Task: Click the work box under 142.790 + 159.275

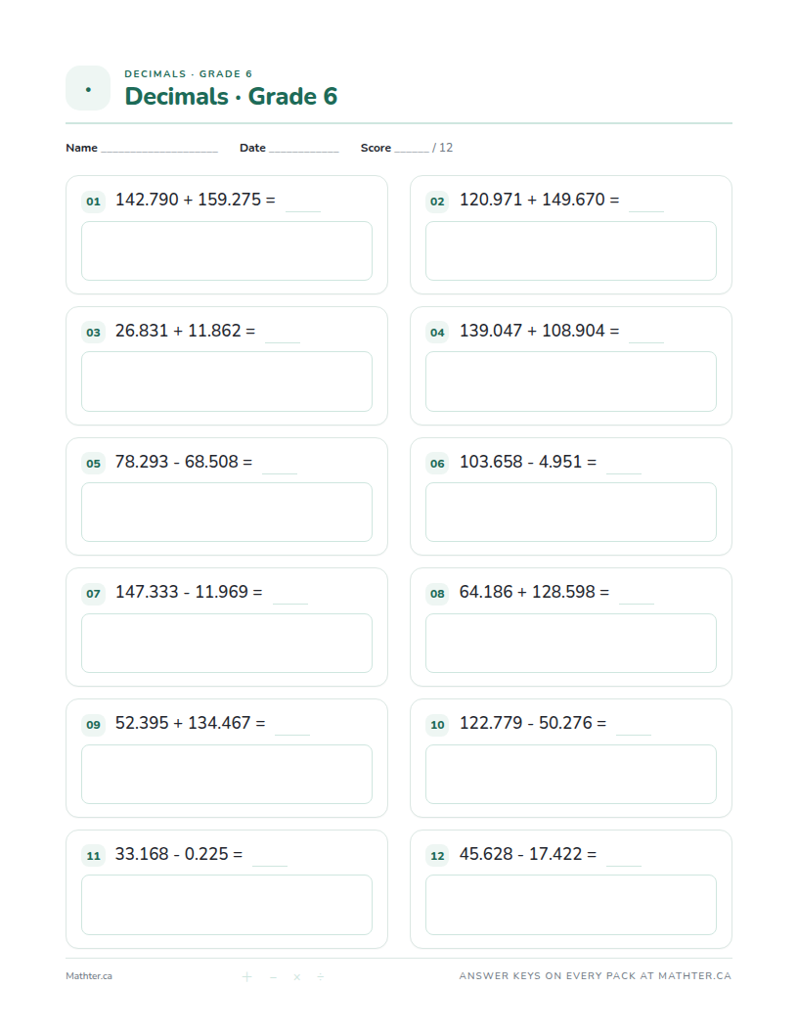Action: (x=227, y=251)
